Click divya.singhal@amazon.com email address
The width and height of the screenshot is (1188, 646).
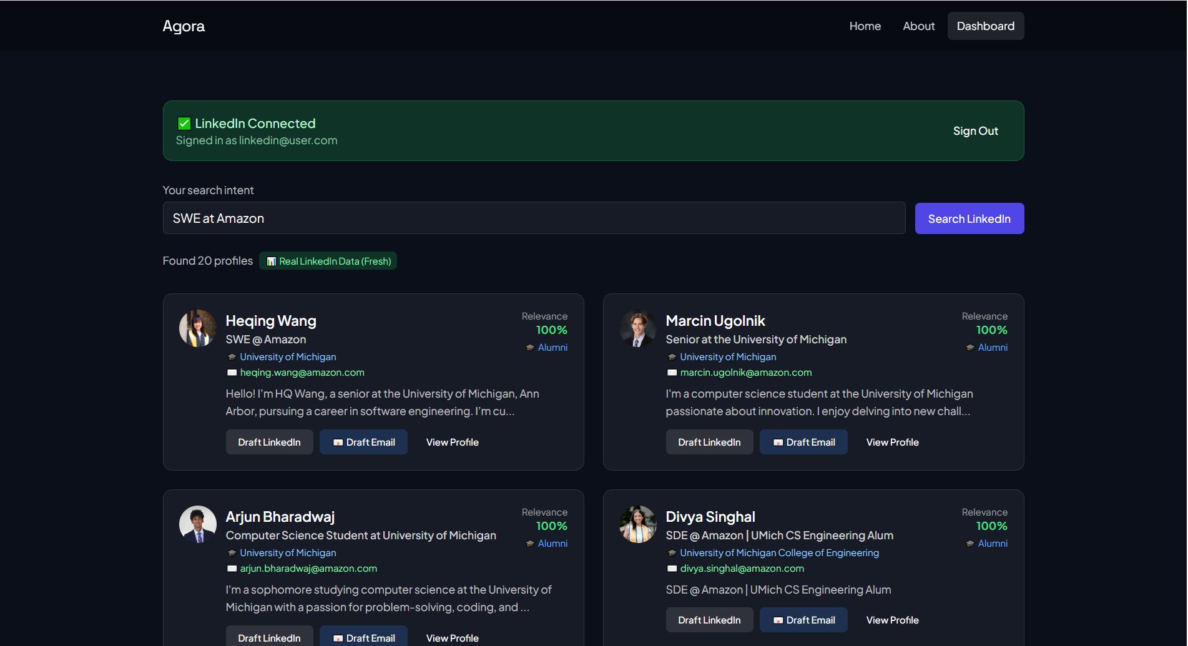742,569
